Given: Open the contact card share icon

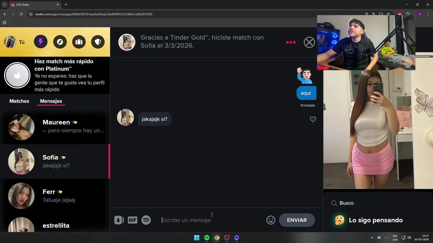Looking at the screenshot, I should (x=119, y=220).
